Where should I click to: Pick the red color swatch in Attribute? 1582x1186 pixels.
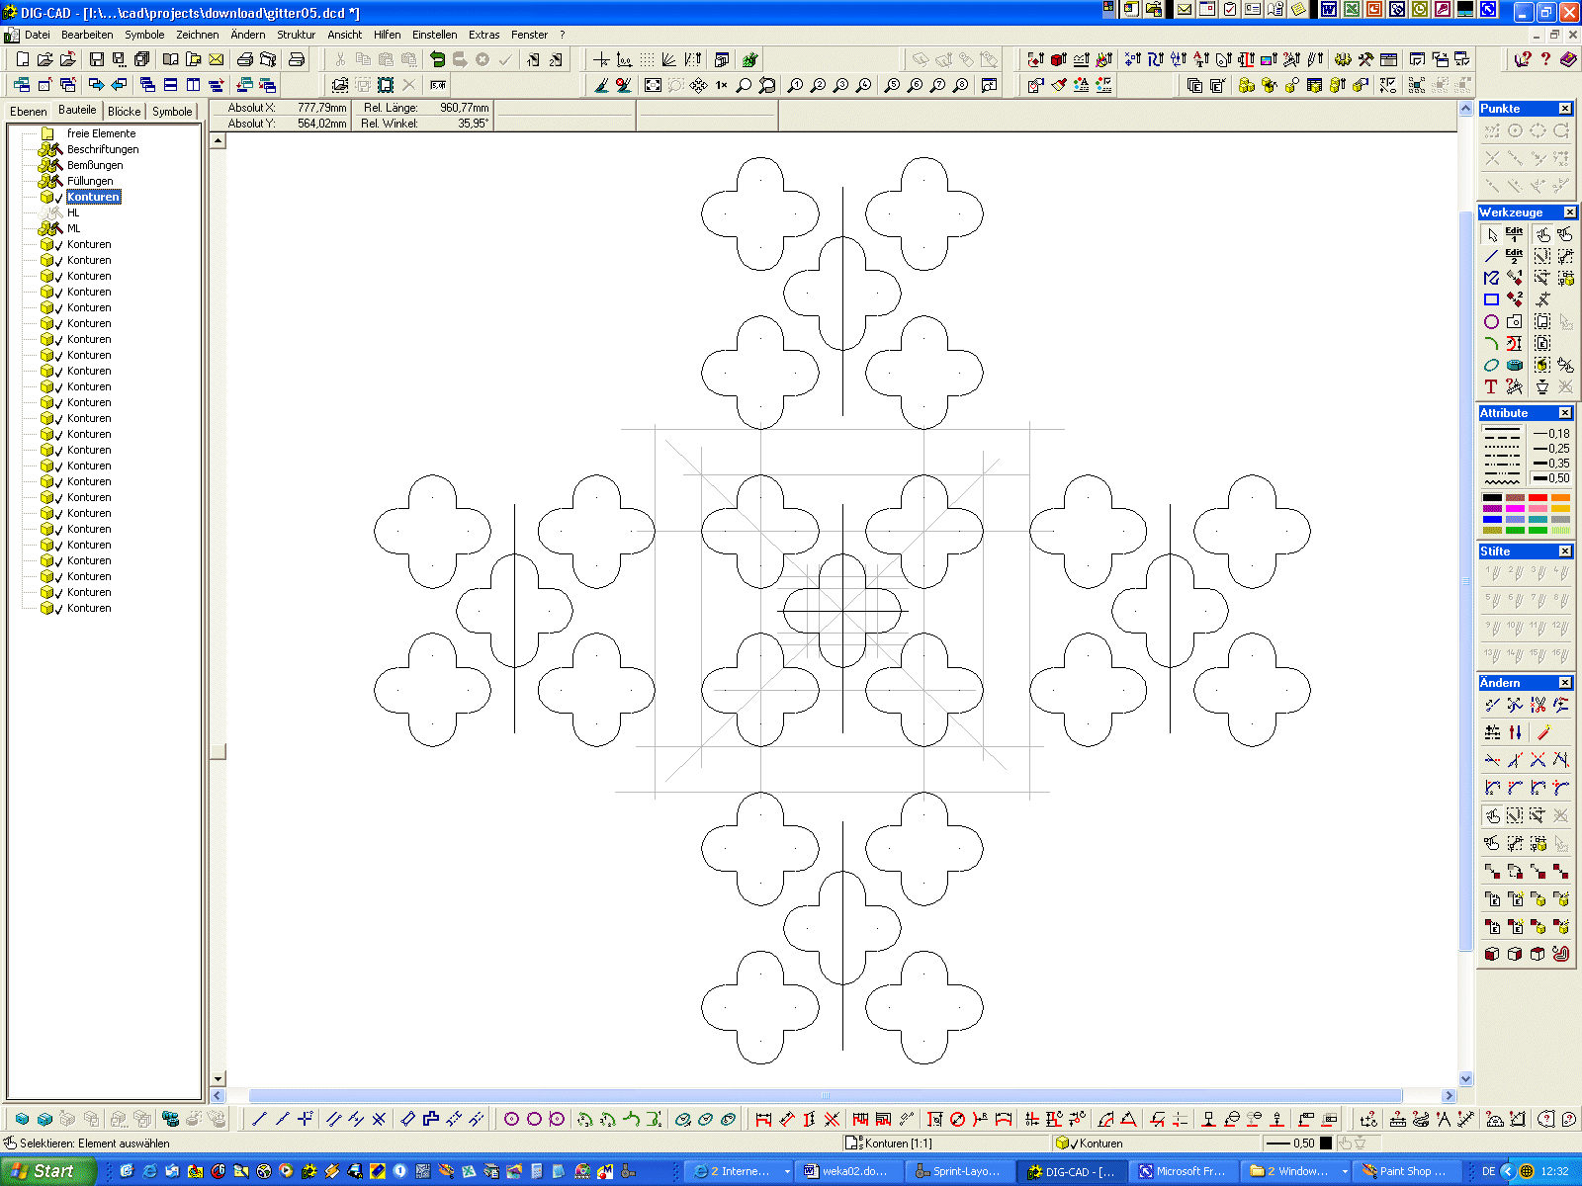pyautogui.click(x=1538, y=498)
